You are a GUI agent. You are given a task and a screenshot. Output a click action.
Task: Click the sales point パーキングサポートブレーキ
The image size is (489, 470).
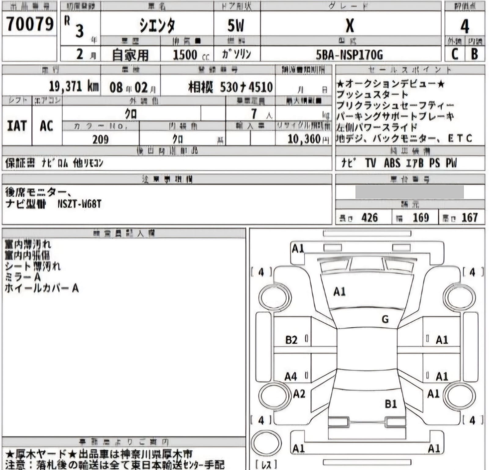[x=395, y=116]
